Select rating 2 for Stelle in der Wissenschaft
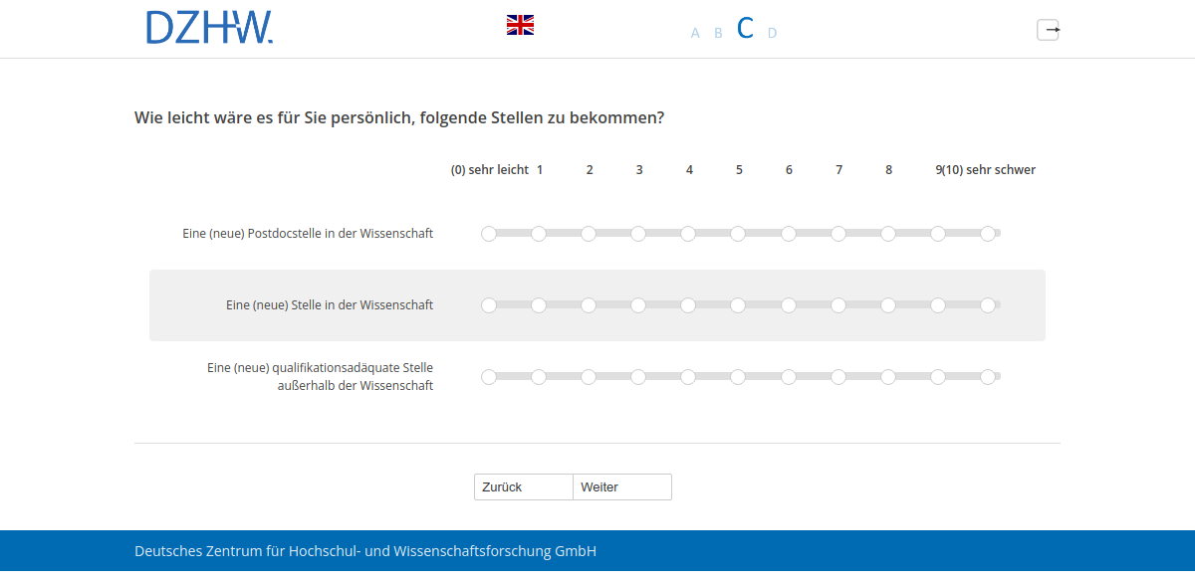Image resolution: width=1195 pixels, height=580 pixels. (589, 305)
